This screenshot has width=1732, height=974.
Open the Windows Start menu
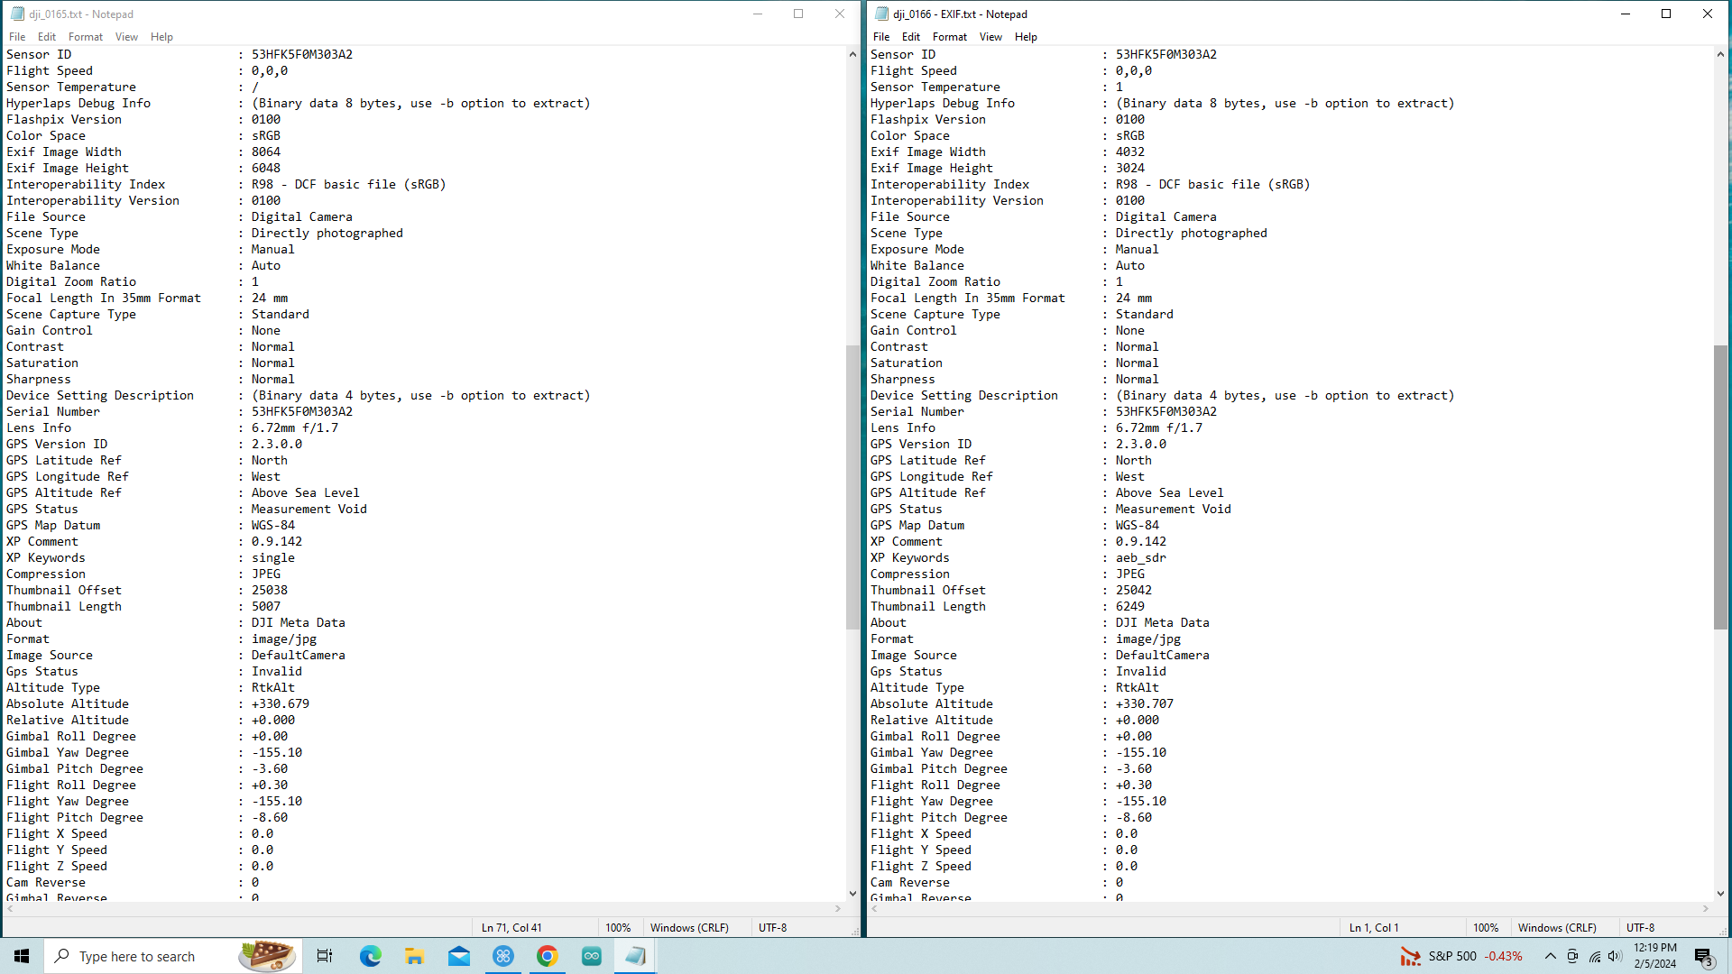pyautogui.click(x=22, y=956)
